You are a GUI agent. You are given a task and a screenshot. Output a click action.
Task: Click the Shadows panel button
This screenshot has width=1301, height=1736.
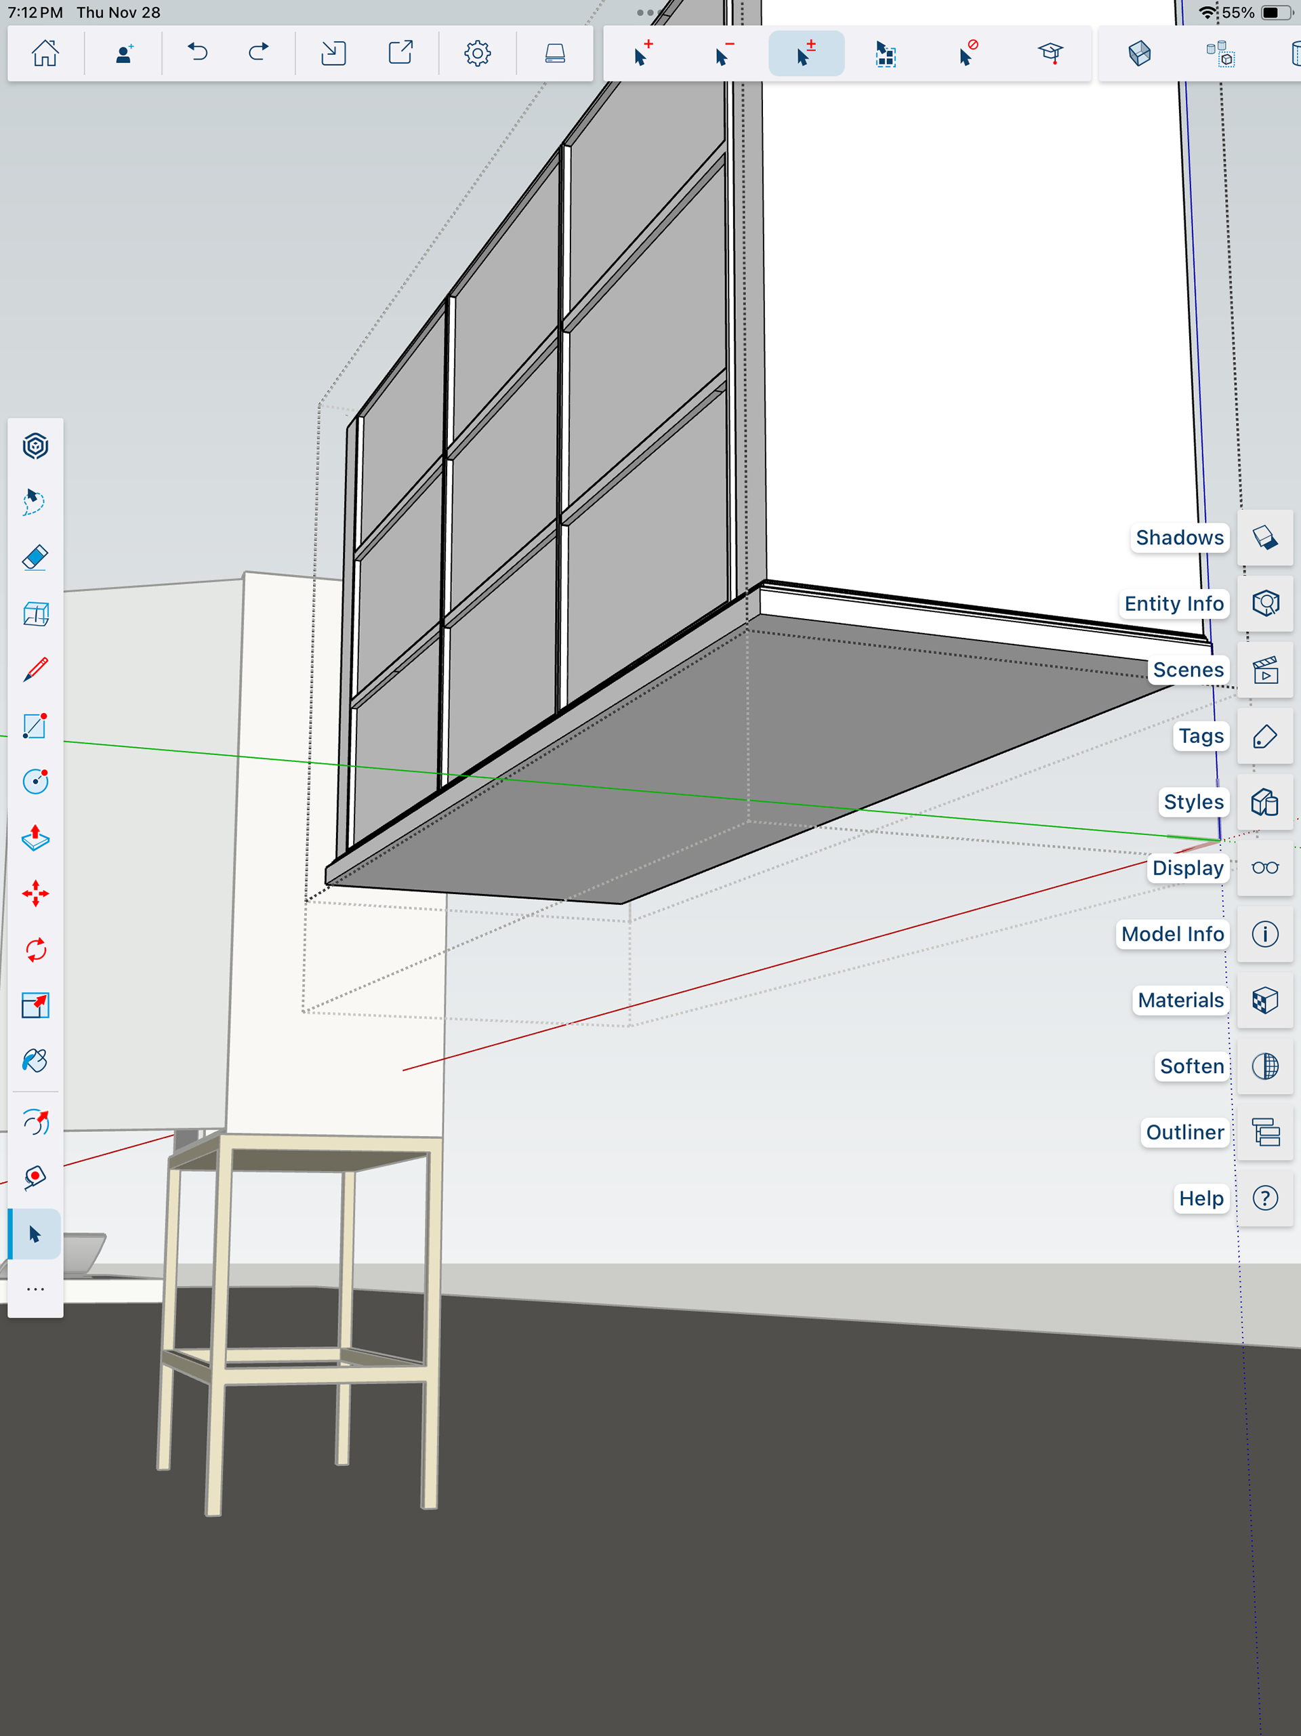pyautogui.click(x=1265, y=538)
